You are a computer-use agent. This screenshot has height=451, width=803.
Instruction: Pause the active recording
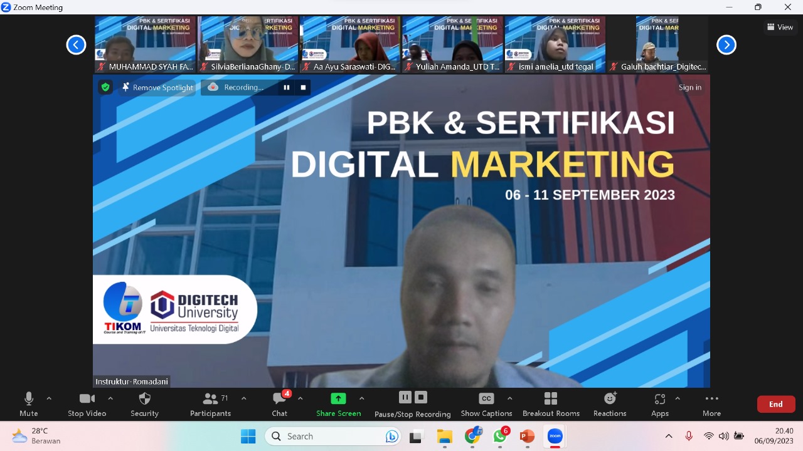point(405,398)
